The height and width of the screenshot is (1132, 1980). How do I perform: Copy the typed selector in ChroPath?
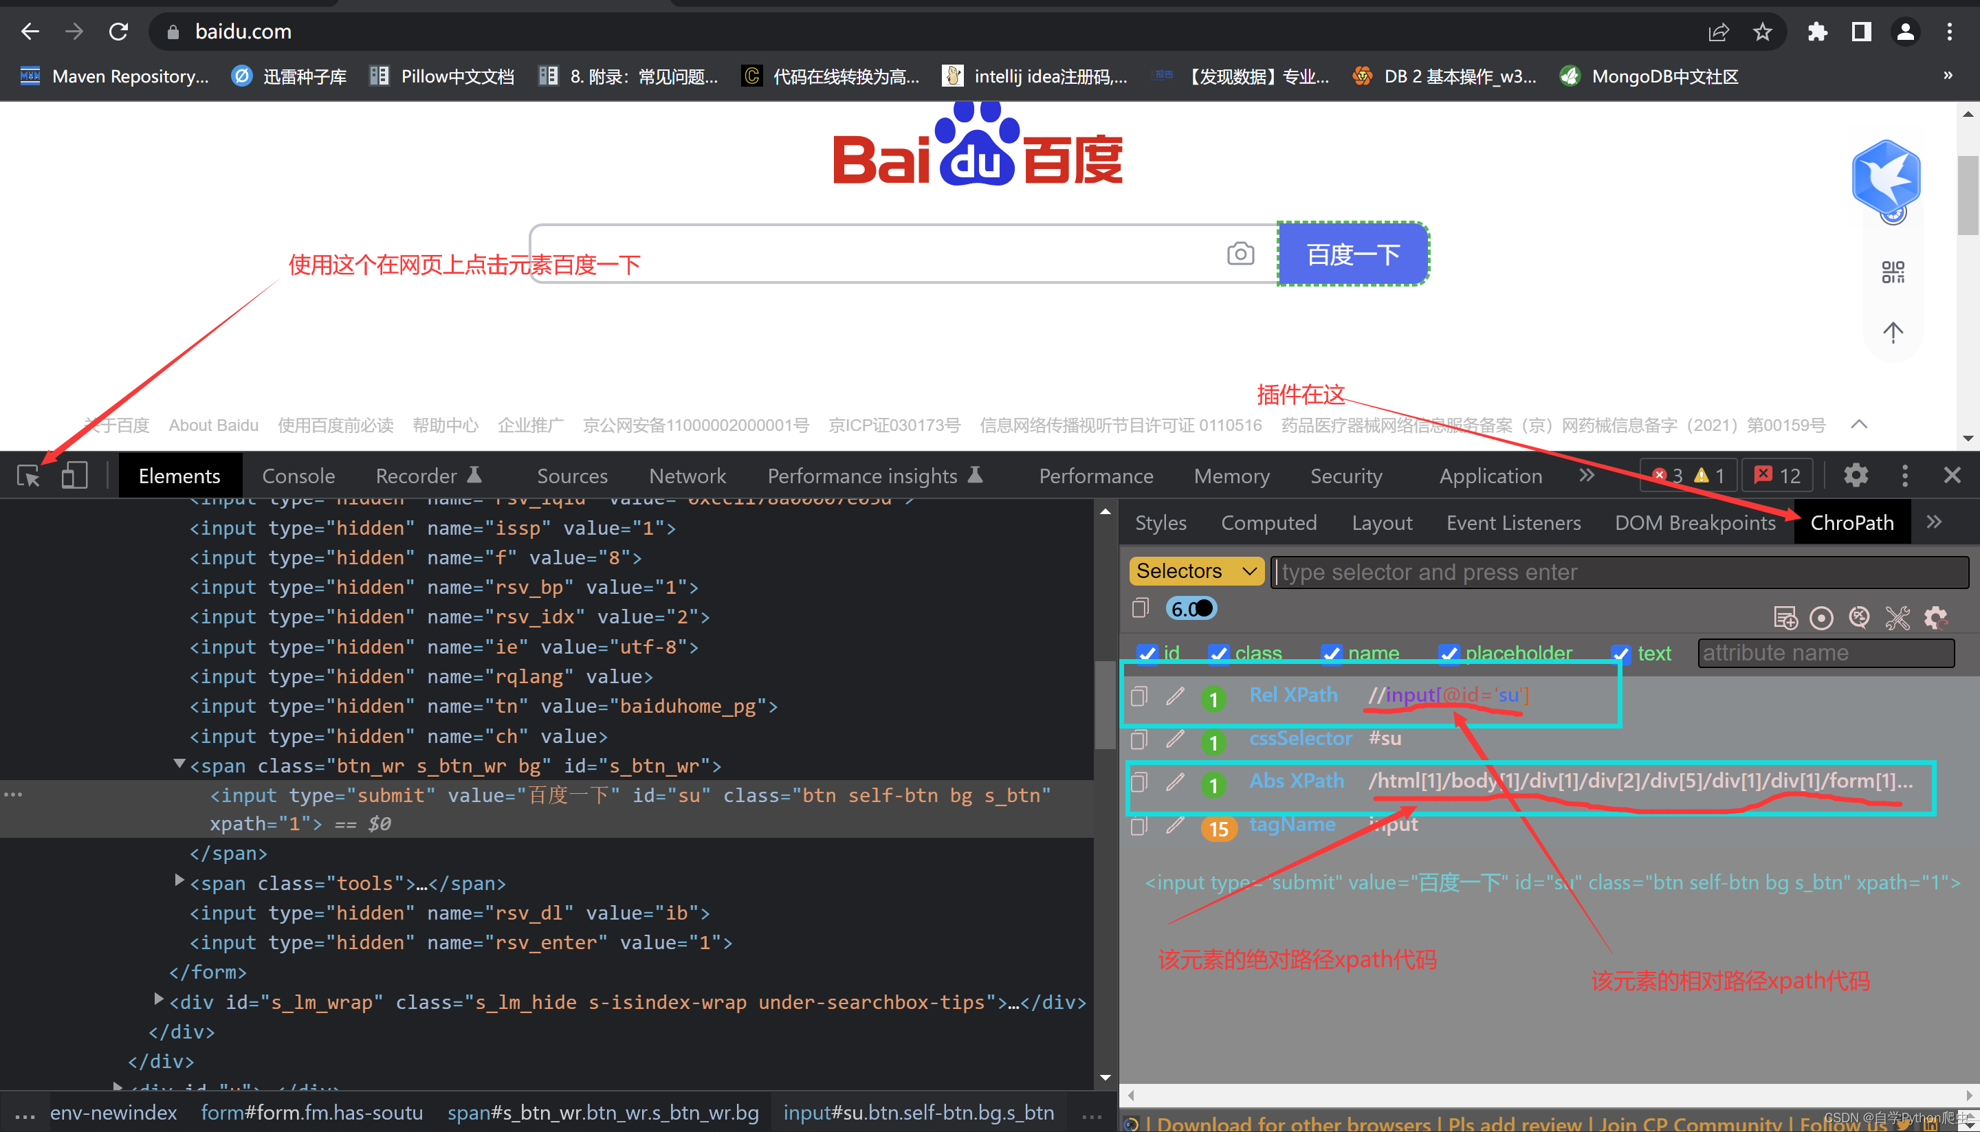(x=1140, y=608)
